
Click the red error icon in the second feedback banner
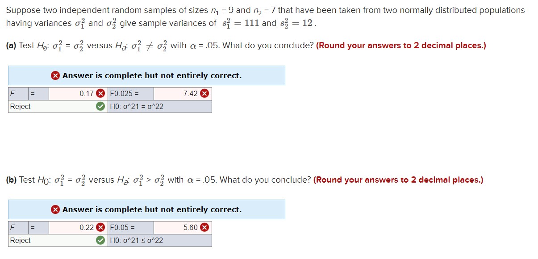pos(55,209)
